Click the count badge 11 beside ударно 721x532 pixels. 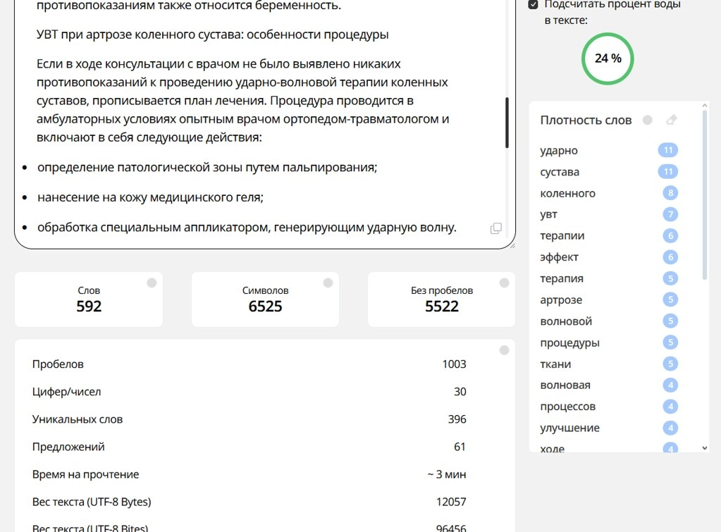pos(667,149)
